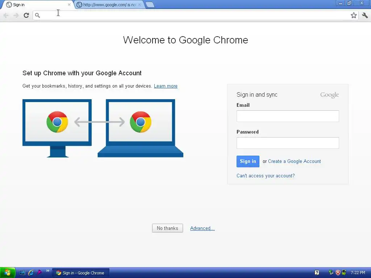Open a new tab with the new-tab button
This screenshot has width=371, height=278.
[x=150, y=5]
